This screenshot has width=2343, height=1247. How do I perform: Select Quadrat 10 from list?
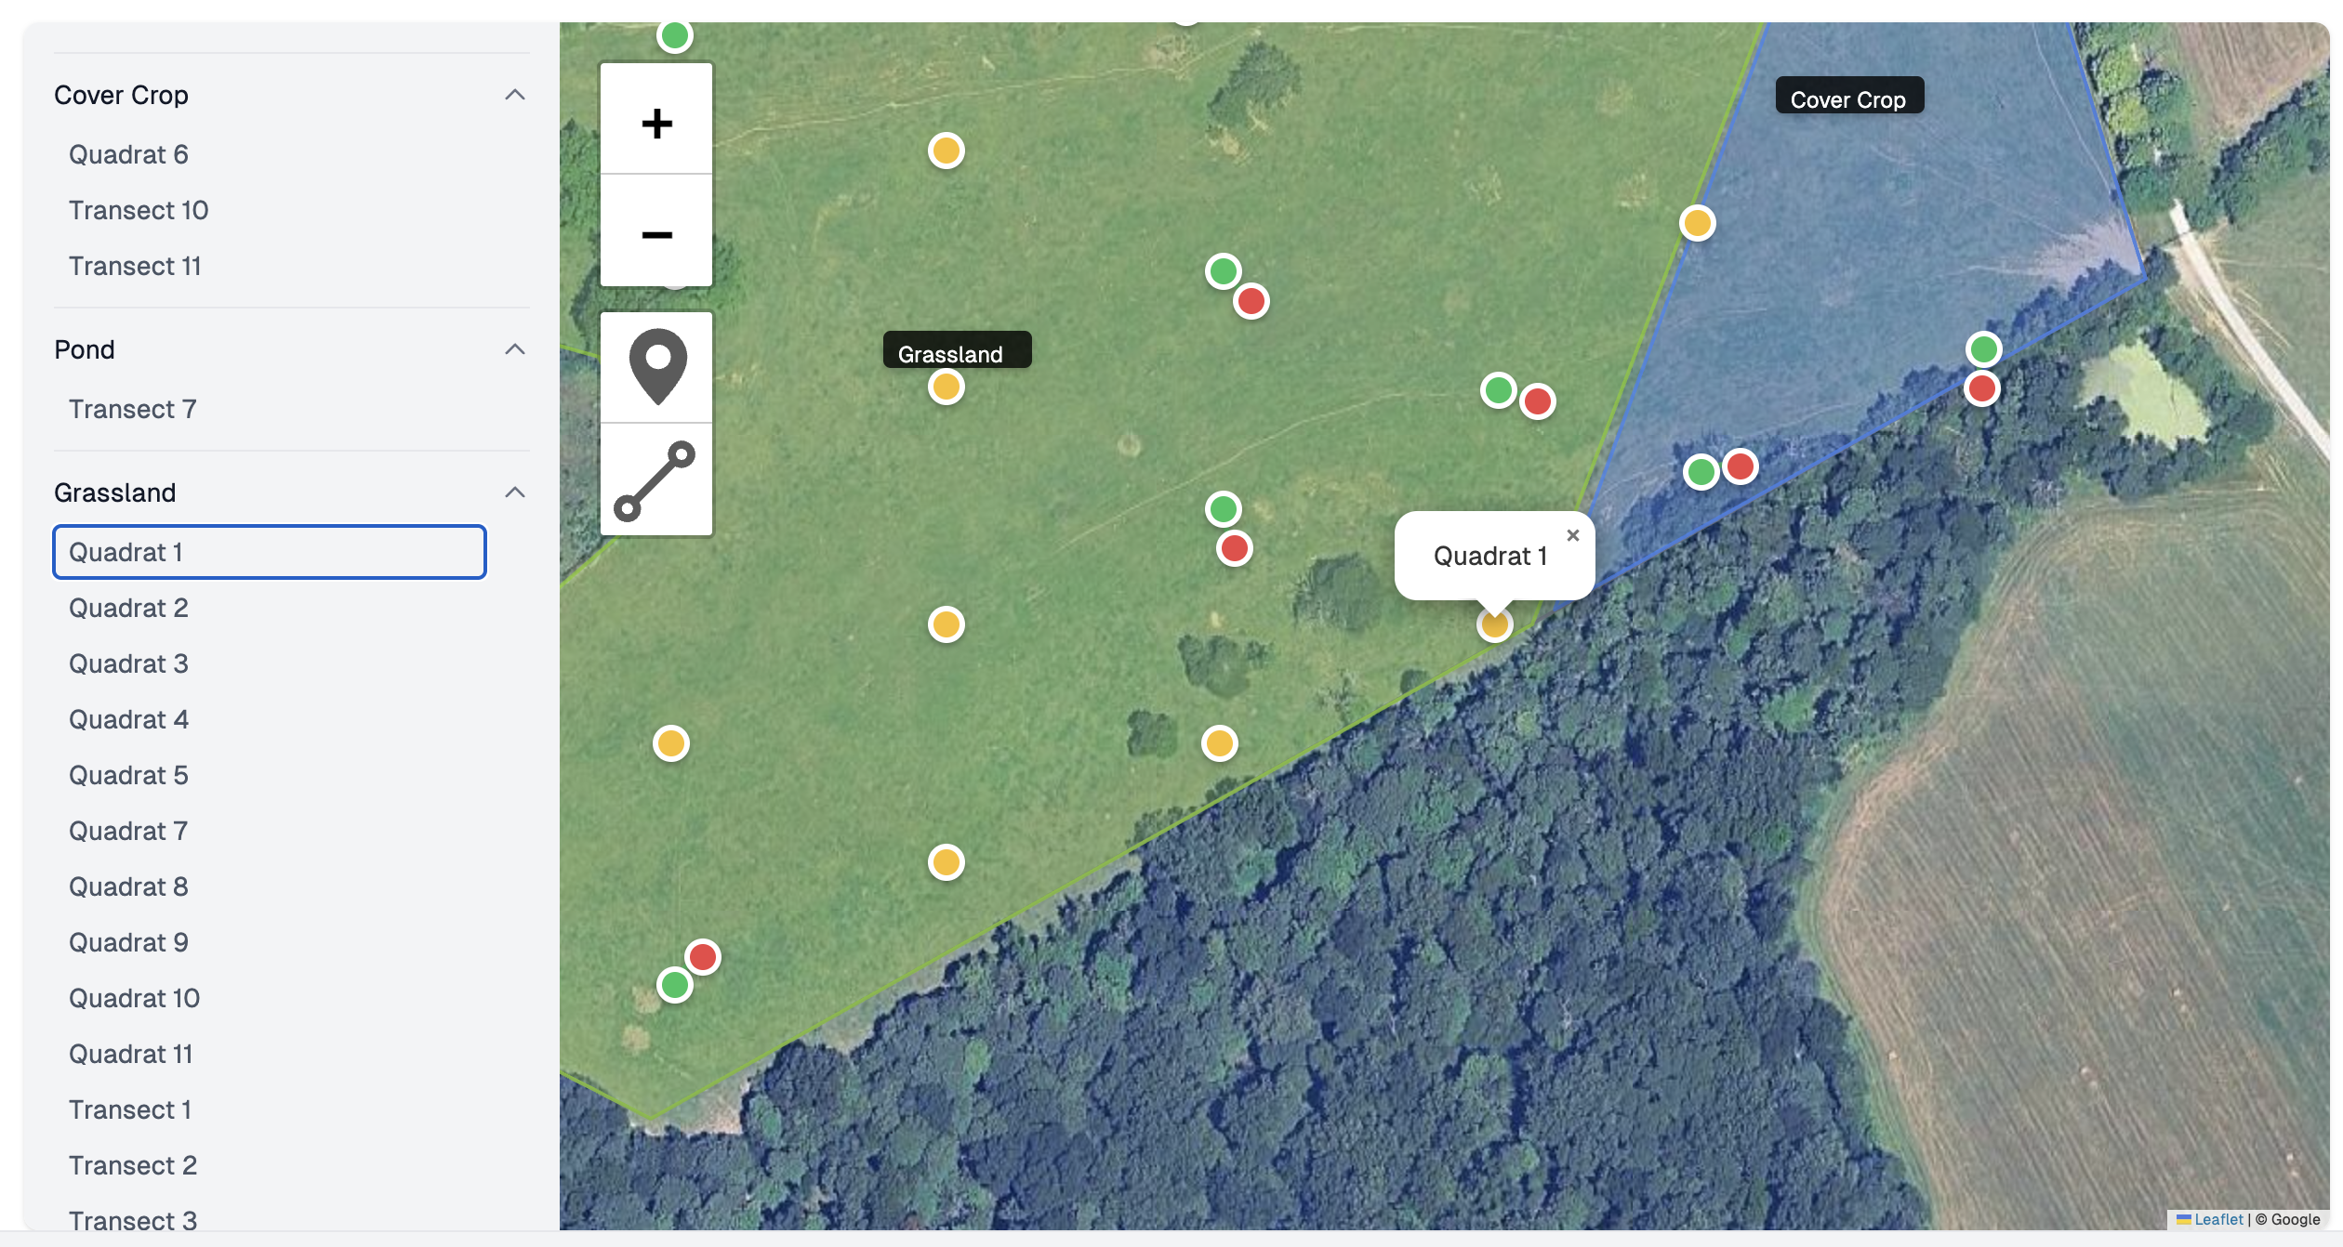[x=134, y=998]
